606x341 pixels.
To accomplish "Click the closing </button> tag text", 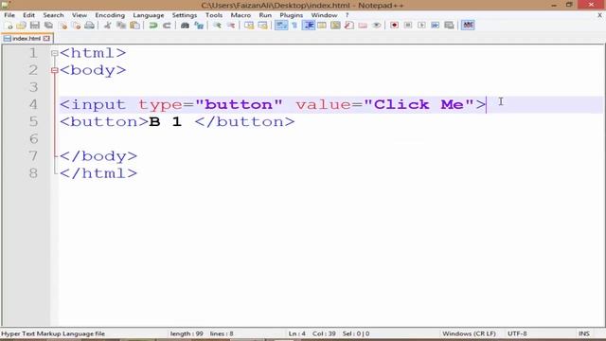I will click(x=244, y=122).
